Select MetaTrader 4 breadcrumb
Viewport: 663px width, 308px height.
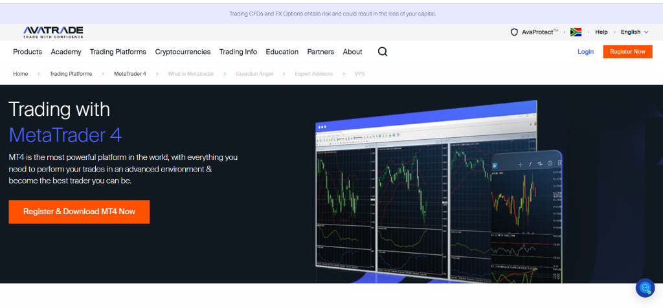click(129, 74)
